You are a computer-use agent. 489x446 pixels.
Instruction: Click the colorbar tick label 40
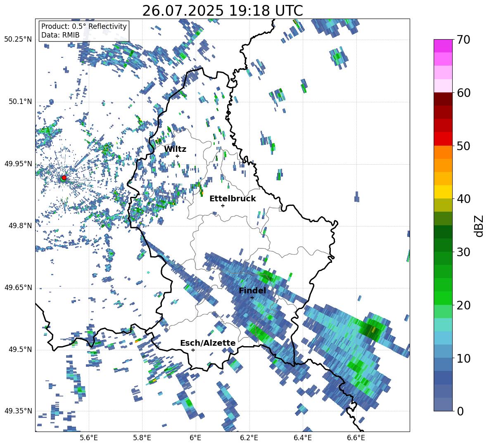pos(463,199)
